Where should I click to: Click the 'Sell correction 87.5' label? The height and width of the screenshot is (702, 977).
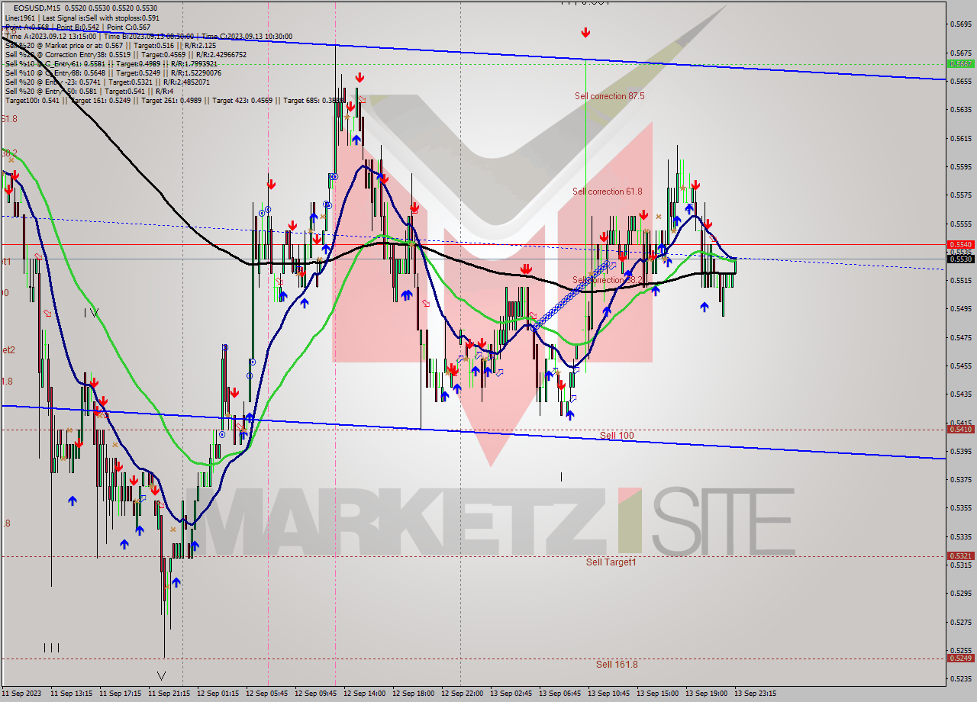609,96
